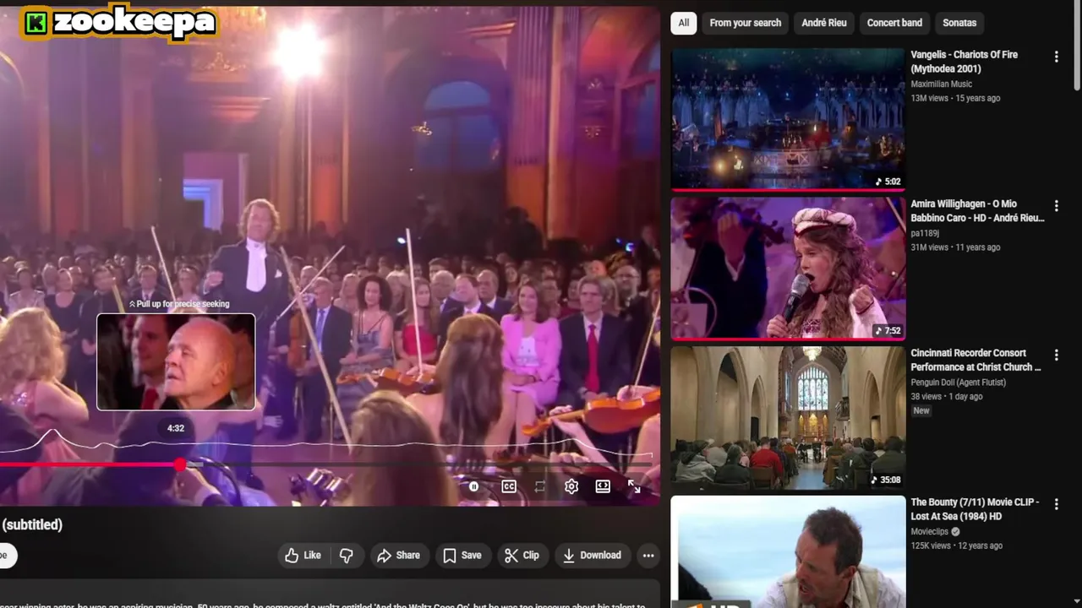This screenshot has width=1082, height=608.
Task: Select the From your search chip
Action: (746, 23)
